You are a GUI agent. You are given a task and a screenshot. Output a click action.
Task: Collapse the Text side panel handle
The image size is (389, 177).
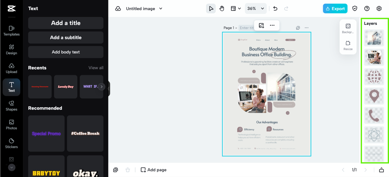[109, 89]
